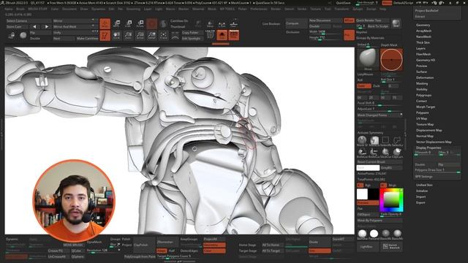Click Back To Sculpt button
This screenshot has height=263, width=468.
coord(378,26)
